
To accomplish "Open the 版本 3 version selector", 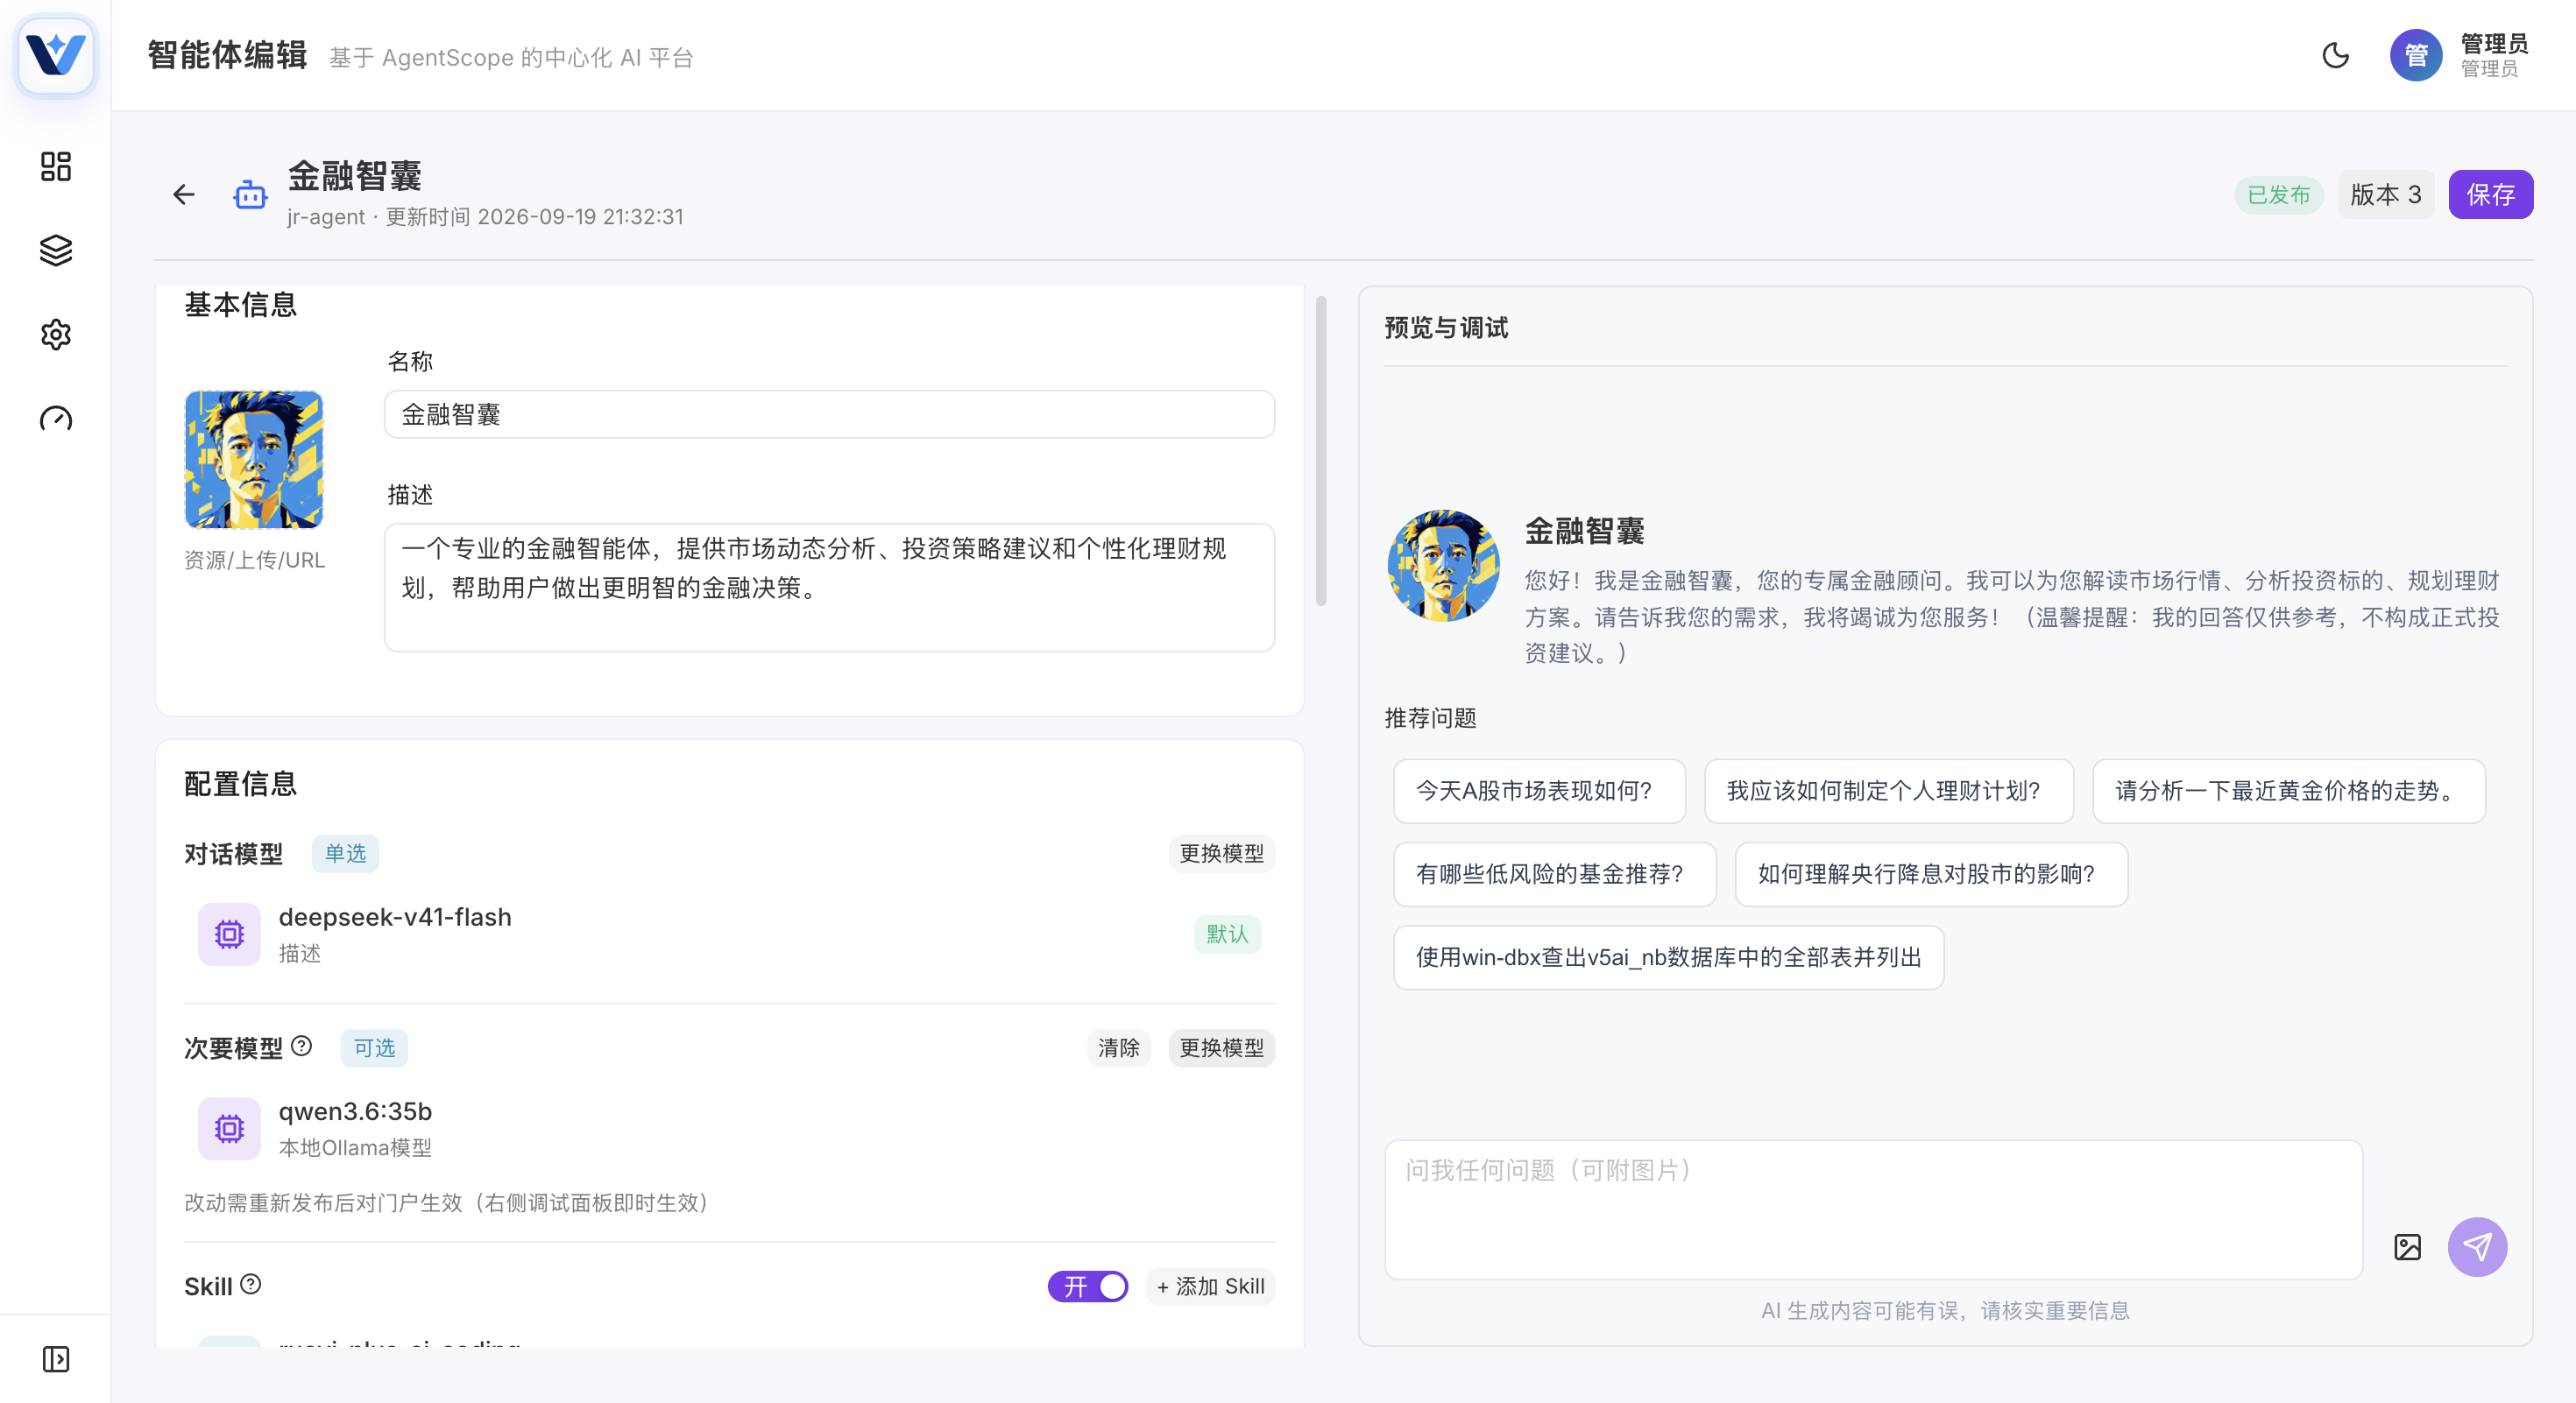I will [2385, 194].
